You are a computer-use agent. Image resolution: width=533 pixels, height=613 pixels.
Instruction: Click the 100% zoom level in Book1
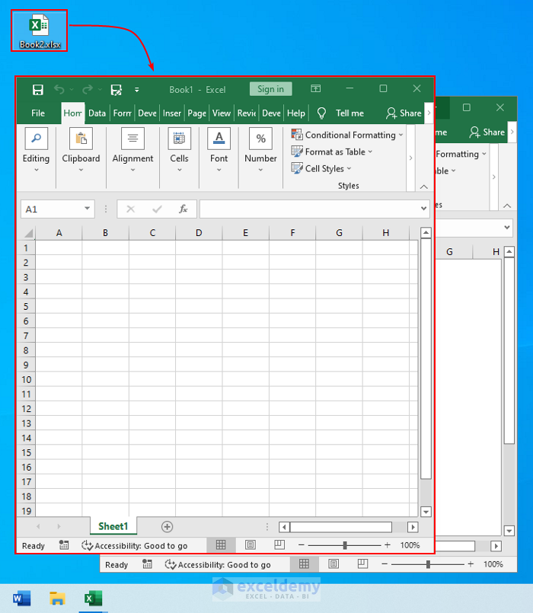[410, 545]
